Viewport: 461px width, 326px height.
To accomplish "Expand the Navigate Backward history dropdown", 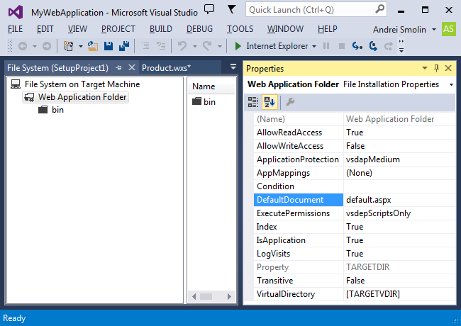I will click(35, 46).
